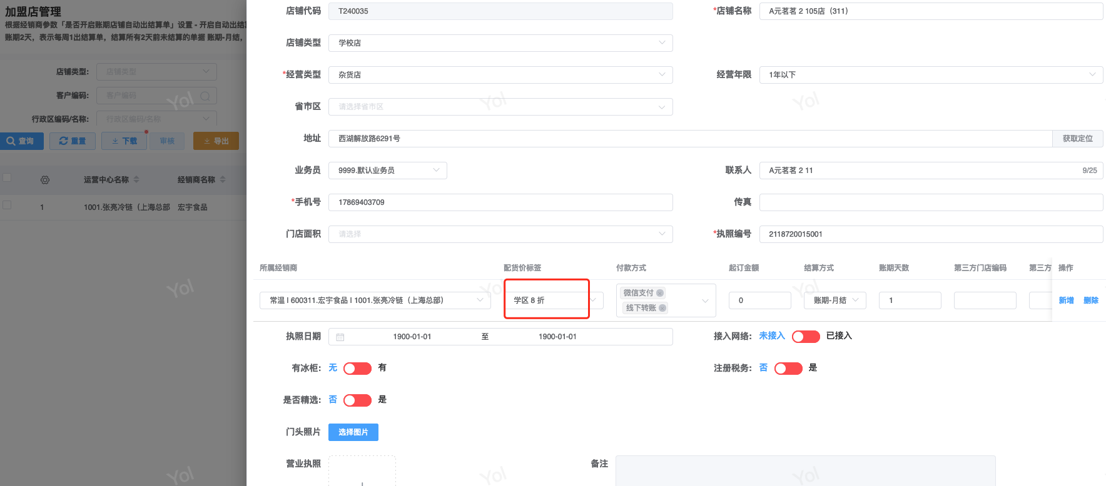
Task: Click the row cell 1001.张亮冷链（上海总部
Action: [x=127, y=207]
